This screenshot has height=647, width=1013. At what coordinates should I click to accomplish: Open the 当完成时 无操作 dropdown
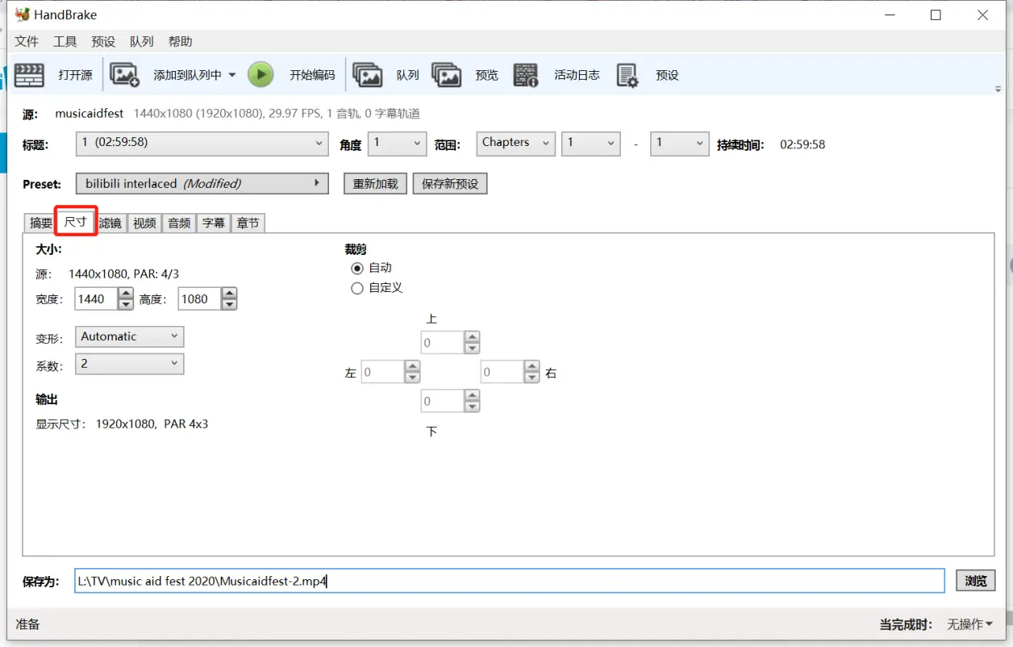click(x=970, y=624)
